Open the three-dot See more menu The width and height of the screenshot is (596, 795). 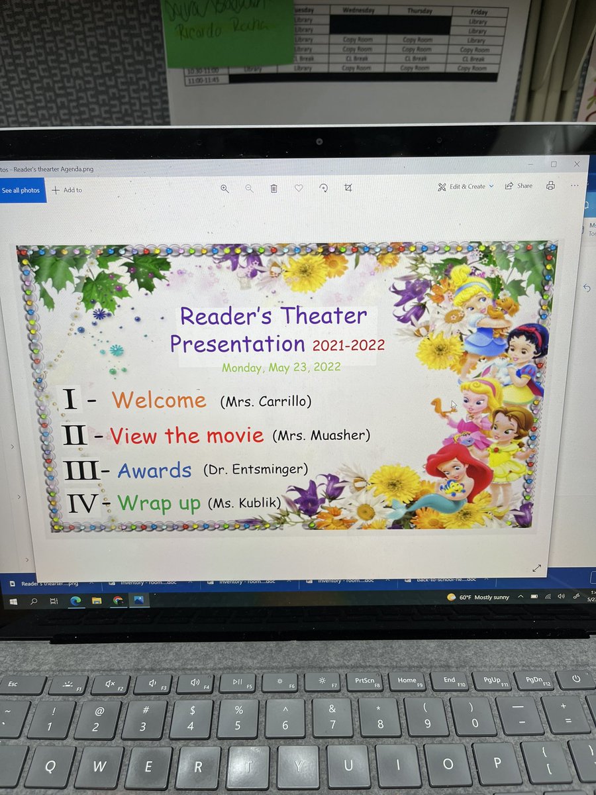(573, 185)
